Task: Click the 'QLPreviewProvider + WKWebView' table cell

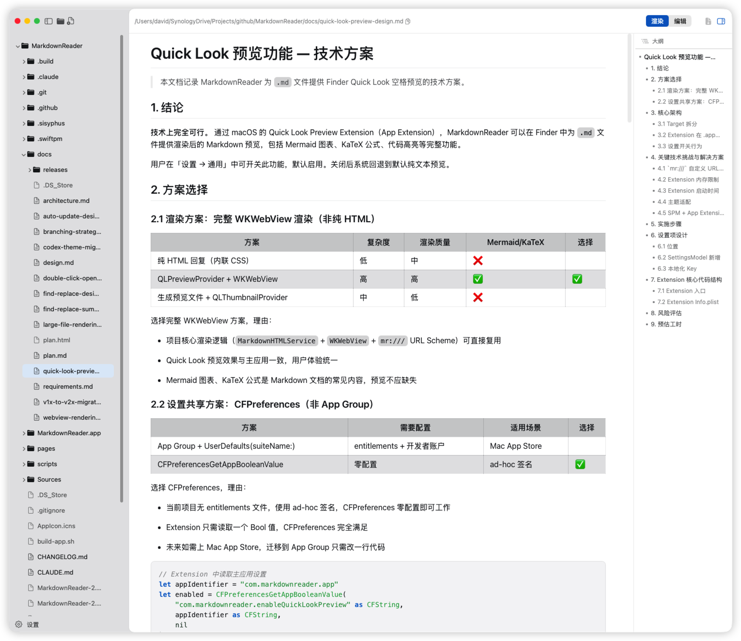Action: click(x=252, y=279)
